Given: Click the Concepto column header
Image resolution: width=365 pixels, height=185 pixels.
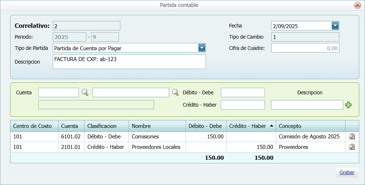Looking at the screenshot, I should (310, 126).
